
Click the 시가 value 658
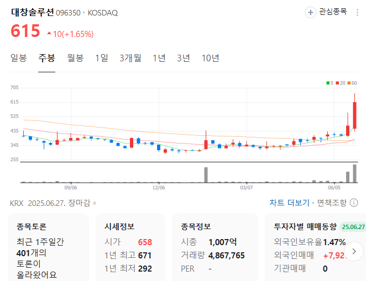click(x=145, y=242)
